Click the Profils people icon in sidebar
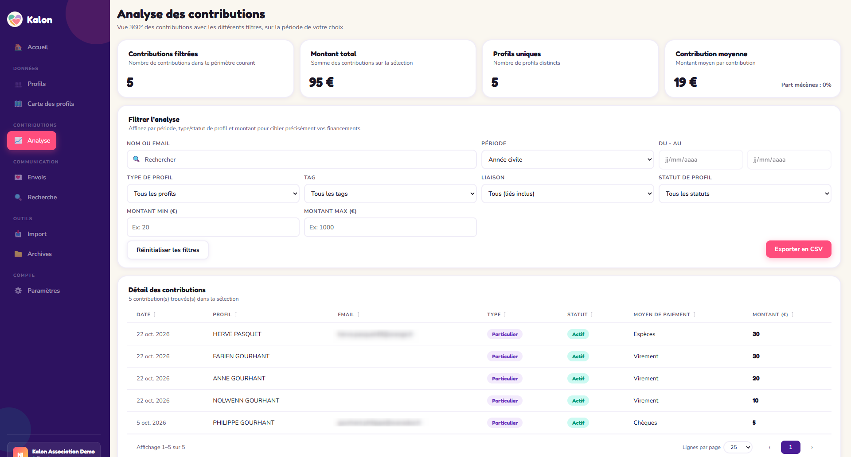 pos(18,84)
